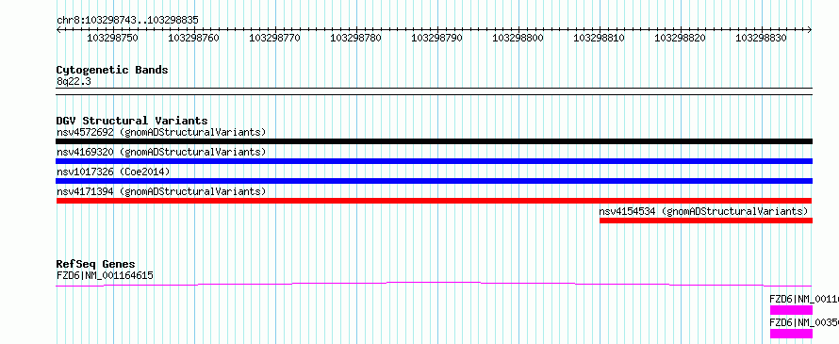Open the nsv4572692 (gnomADStructuralVariants) label

pos(161,132)
